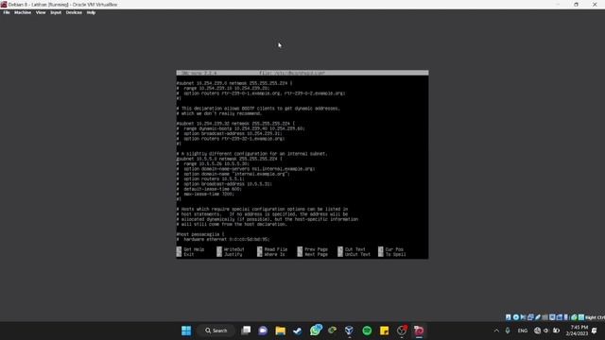Click the Right Ctrl host key label

tap(595, 317)
